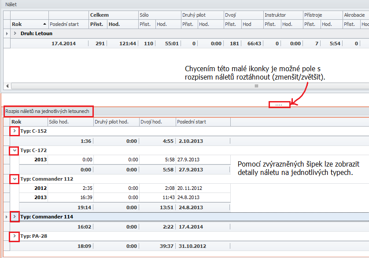Collapse the Typ: Commander 112 group
The width and height of the screenshot is (369, 258).
(15, 179)
